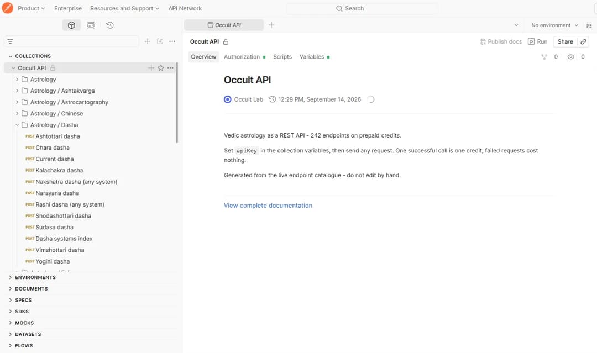The image size is (597, 353).
Task: Toggle the watch eye icon
Action: [570, 57]
